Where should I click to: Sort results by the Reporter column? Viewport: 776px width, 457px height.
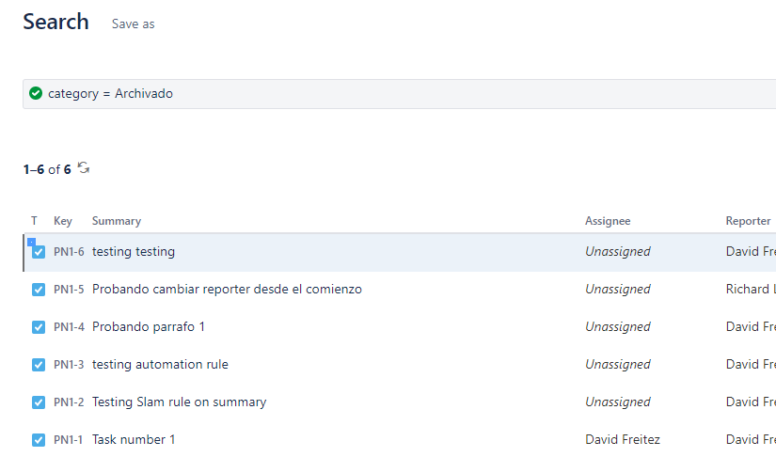coord(748,221)
